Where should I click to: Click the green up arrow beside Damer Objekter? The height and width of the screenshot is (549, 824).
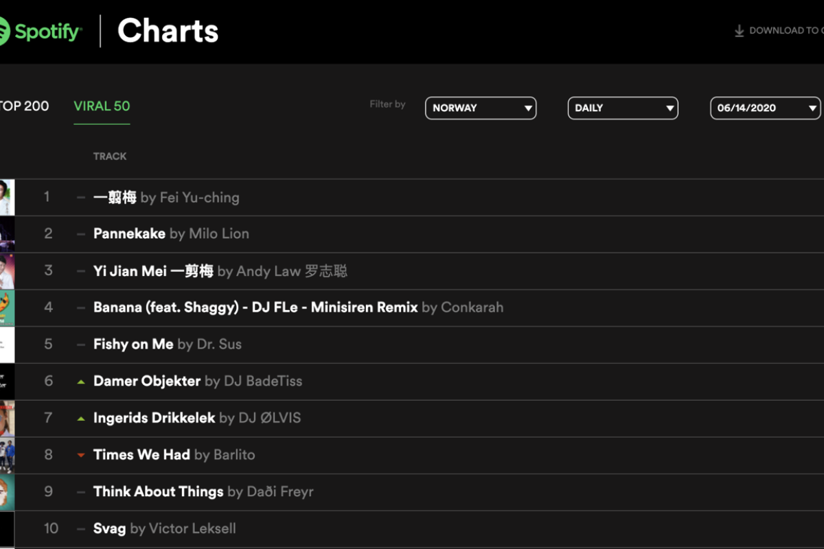(81, 382)
